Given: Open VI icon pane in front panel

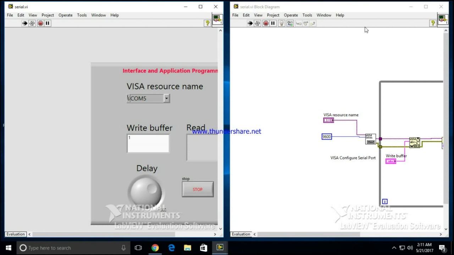Looking at the screenshot, I should tap(217, 19).
